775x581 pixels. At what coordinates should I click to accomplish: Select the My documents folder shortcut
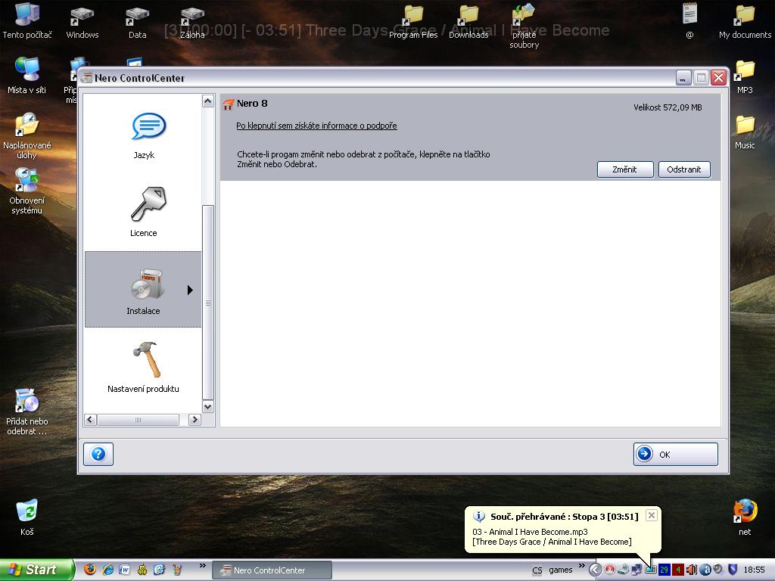745,23
